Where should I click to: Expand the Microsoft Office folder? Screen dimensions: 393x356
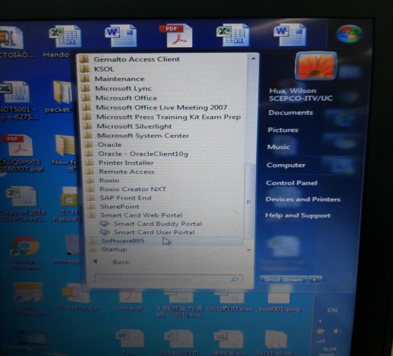point(126,98)
